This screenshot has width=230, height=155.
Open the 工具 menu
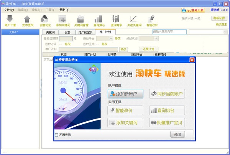point(50,10)
